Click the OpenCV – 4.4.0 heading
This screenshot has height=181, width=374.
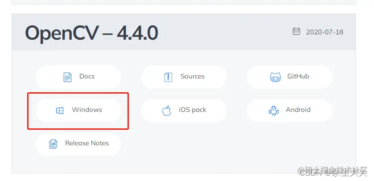tap(91, 33)
